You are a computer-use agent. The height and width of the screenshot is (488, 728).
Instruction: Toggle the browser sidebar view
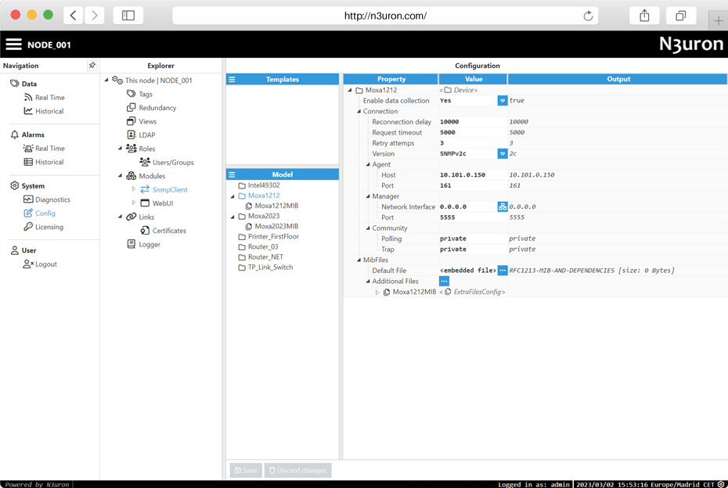128,16
